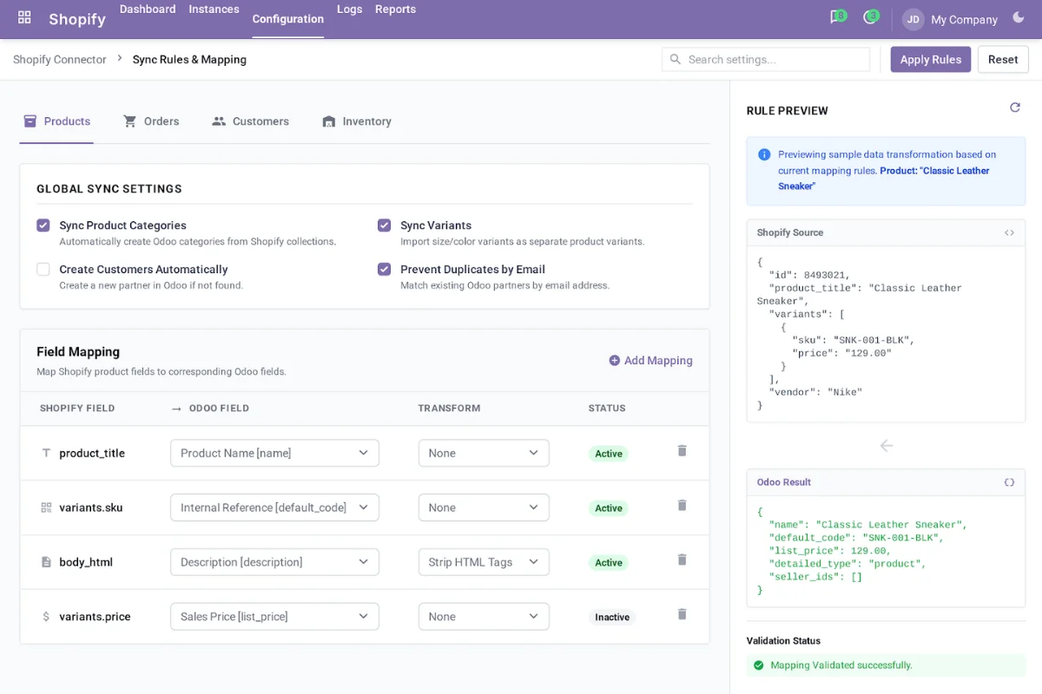Click the grid icon beside variants.sku
Screen dimensions: 1042x694
coord(46,507)
